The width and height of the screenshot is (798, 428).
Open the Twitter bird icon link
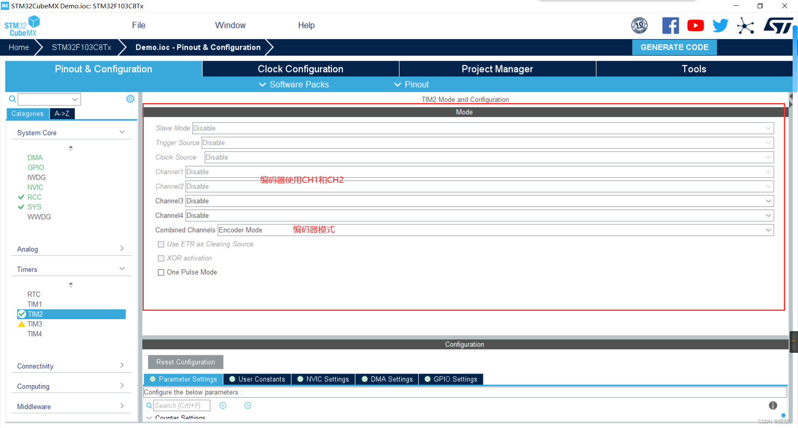pos(720,26)
